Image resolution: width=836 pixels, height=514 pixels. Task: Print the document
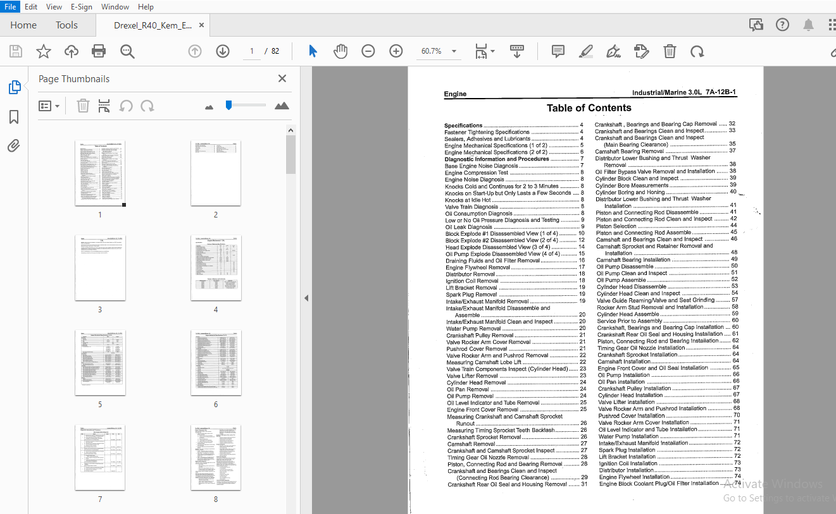(99, 51)
